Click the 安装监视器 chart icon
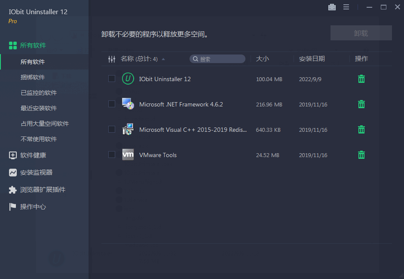 (12, 173)
